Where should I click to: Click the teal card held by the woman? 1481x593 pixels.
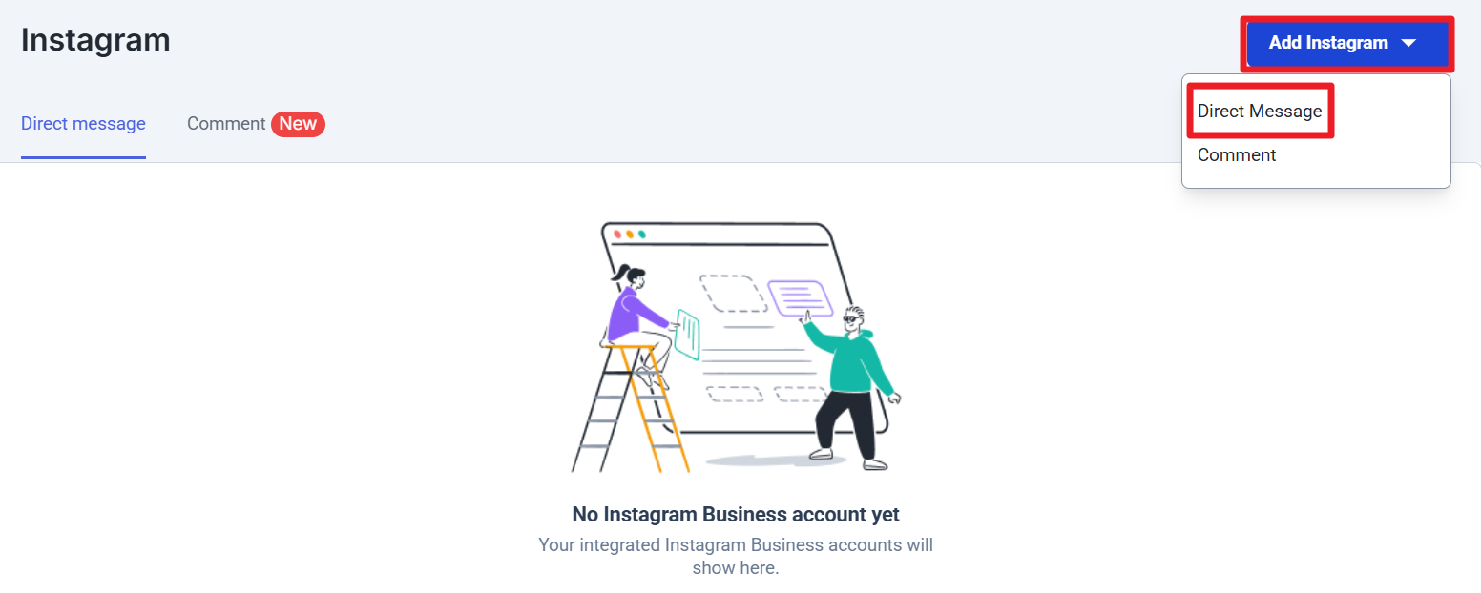[x=688, y=333]
